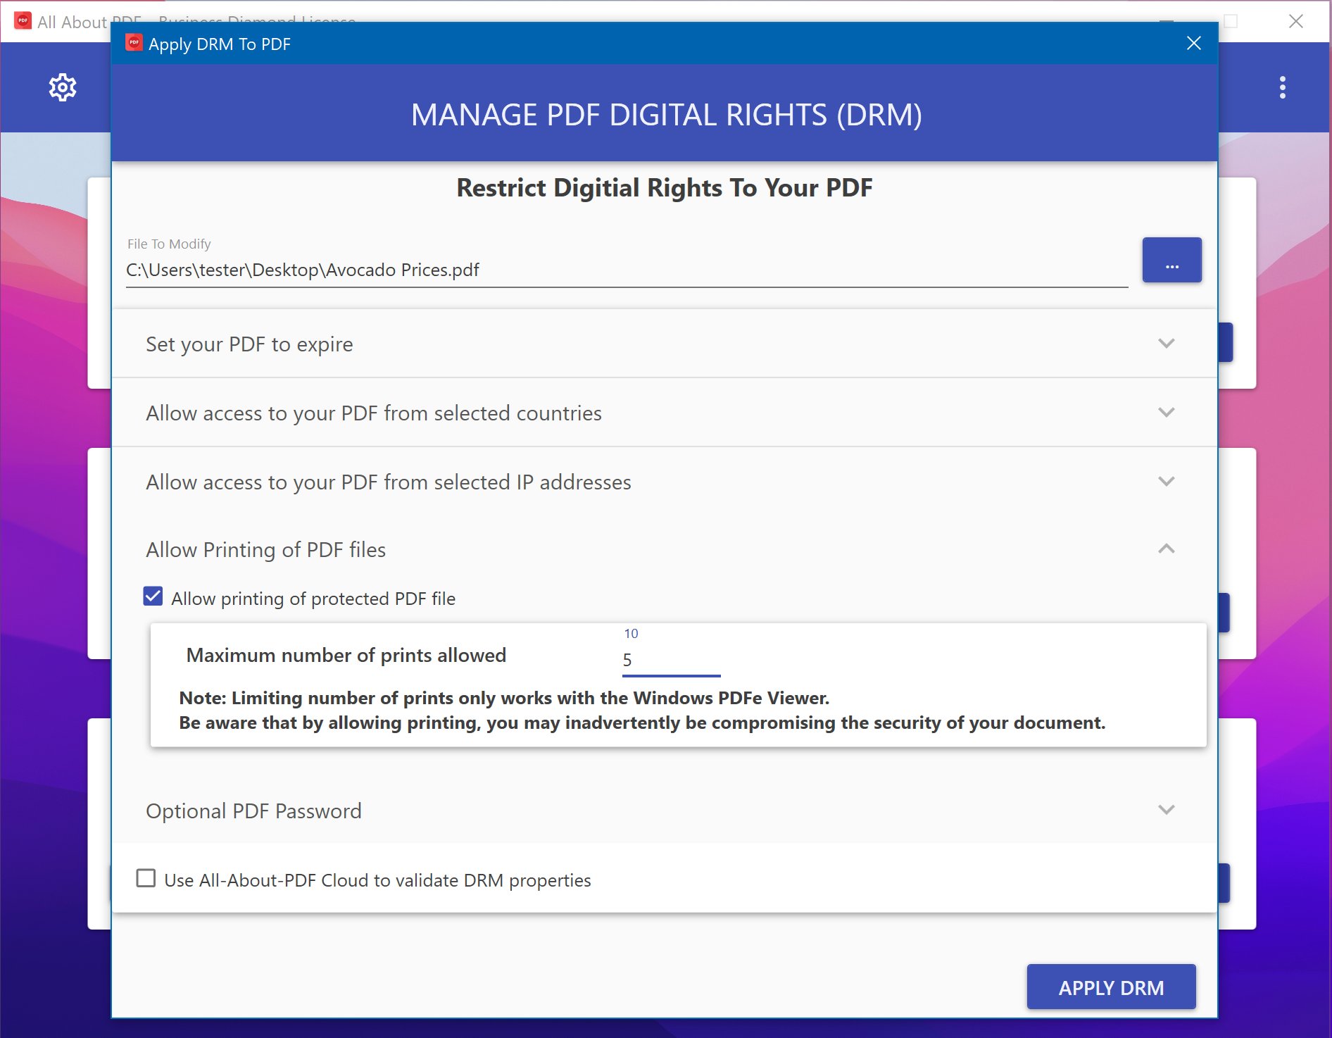Screen dimensions: 1332x1038
Task: Click the 'Optional PDF Password' heading text
Action: tap(253, 811)
